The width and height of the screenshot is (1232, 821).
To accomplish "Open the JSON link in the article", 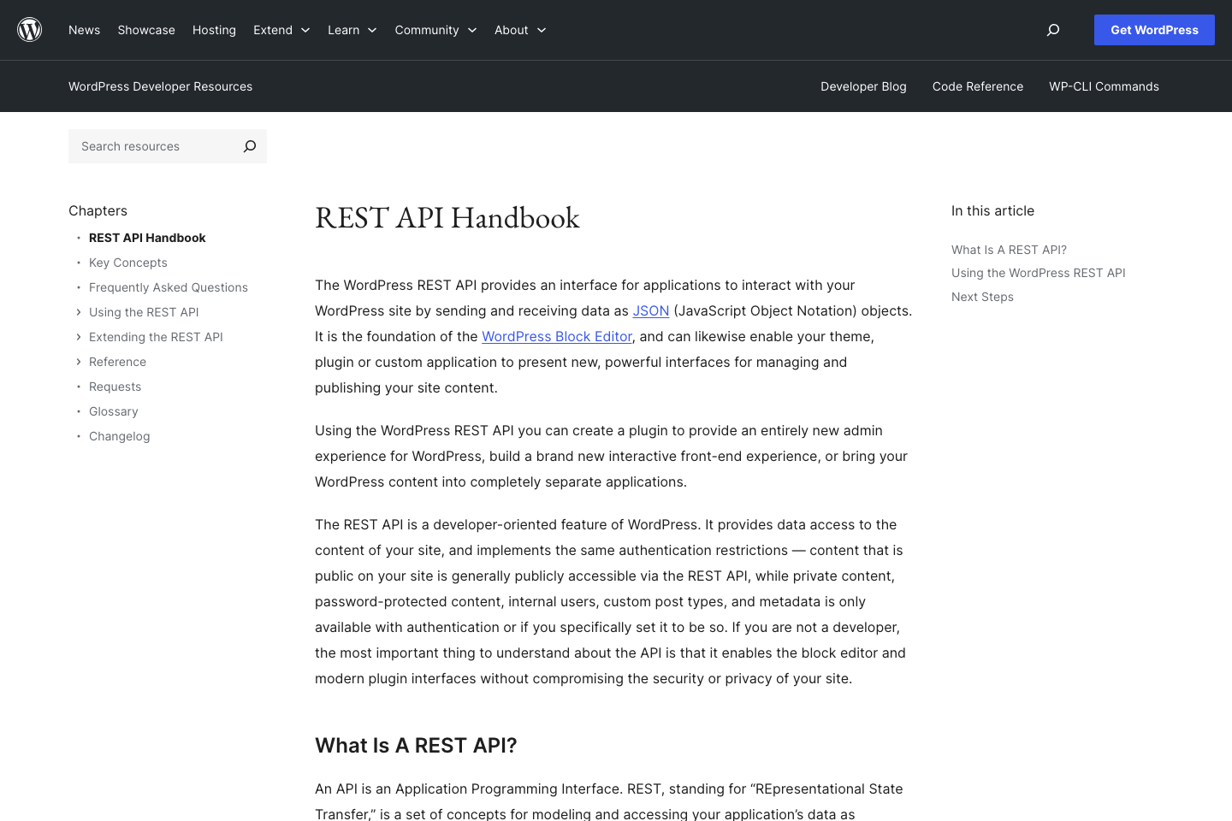I will 650,310.
